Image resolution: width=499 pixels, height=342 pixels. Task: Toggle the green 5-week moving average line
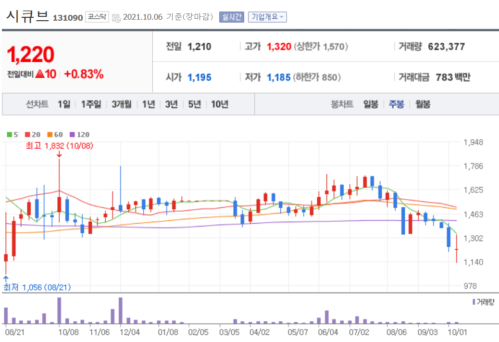click(12, 135)
